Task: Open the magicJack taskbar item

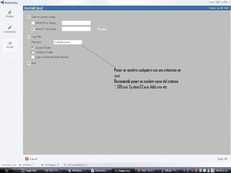Action: click(29, 170)
